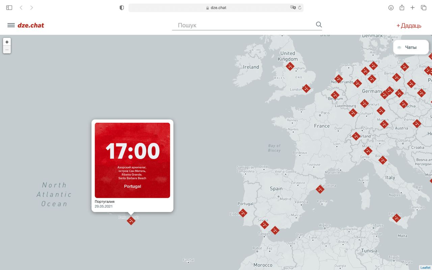The height and width of the screenshot is (270, 432).
Task: Open the Чаты layers control
Action: click(x=411, y=47)
